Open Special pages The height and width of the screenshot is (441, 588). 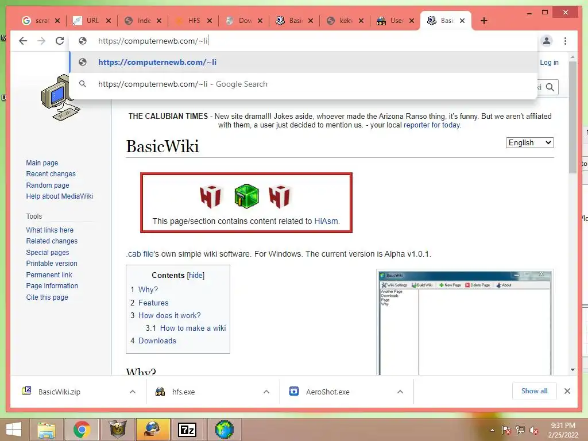coord(48,253)
